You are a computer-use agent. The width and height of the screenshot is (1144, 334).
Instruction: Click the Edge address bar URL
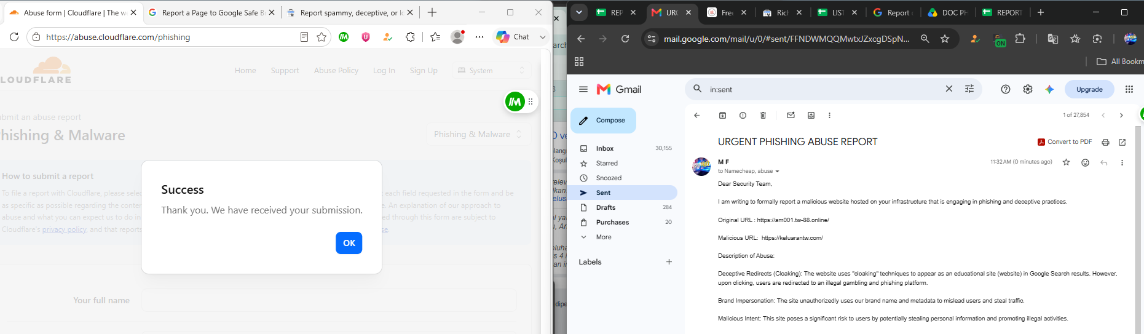118,37
